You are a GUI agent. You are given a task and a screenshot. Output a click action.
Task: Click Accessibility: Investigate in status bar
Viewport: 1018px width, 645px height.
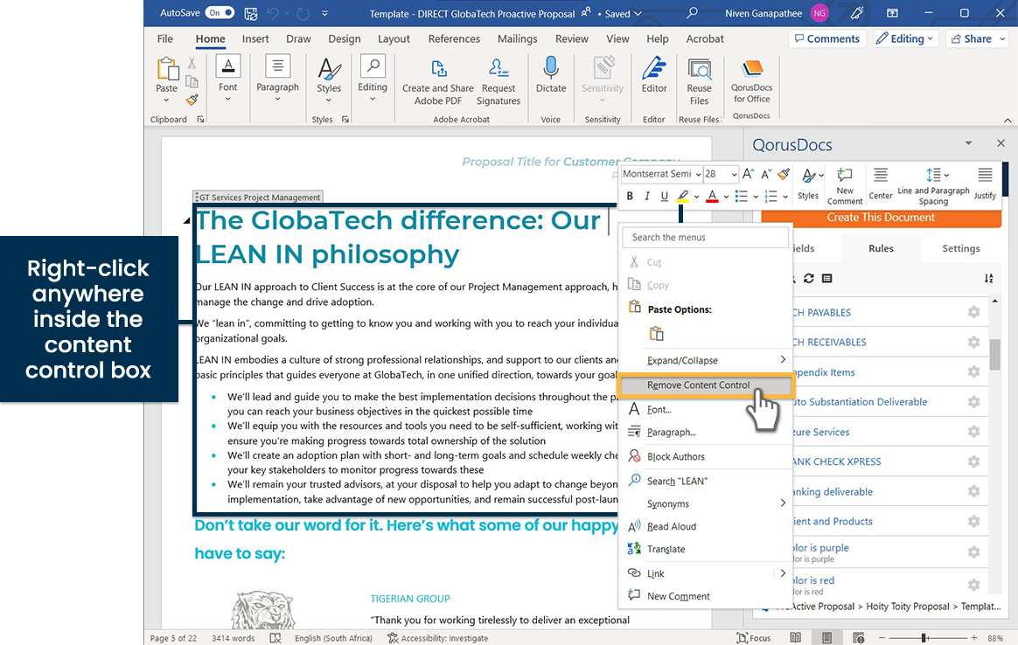[x=437, y=638]
